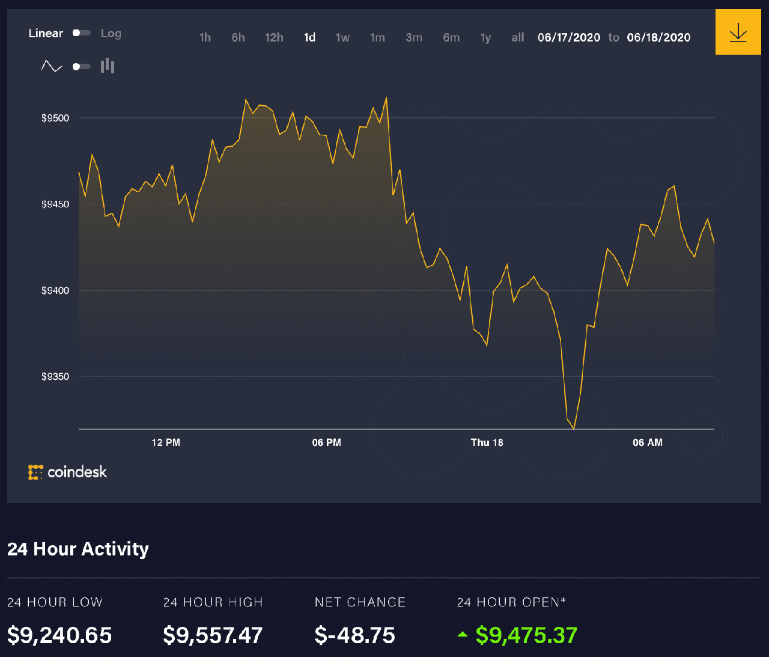Click the NET CHANGE label

360,602
